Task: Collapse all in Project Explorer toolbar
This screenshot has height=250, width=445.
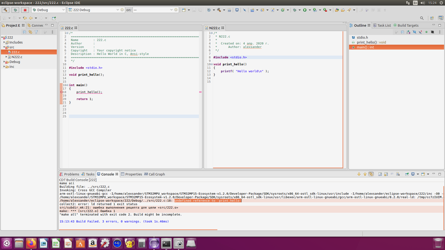Action: pos(24,32)
